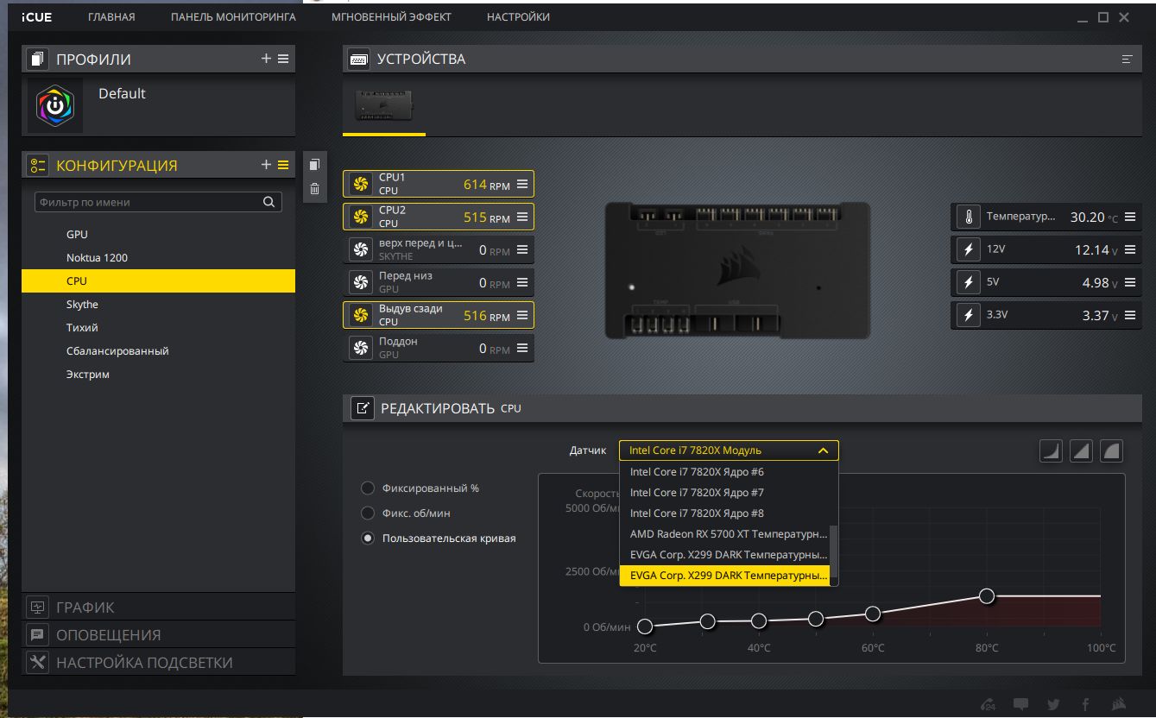The image size is (1156, 718).
Task: Click the CPU2 fan icon
Action: click(361, 217)
